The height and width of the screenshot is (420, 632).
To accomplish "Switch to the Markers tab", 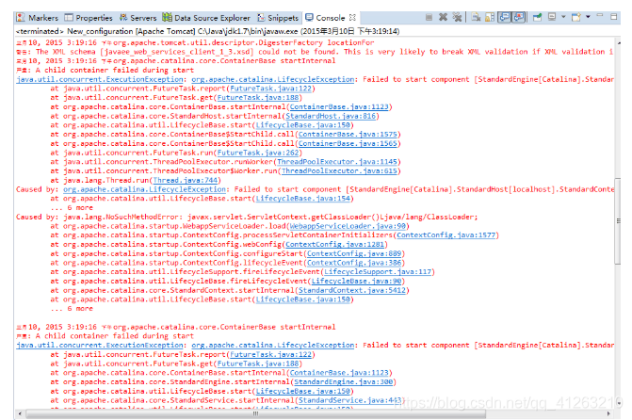I will pos(38,18).
